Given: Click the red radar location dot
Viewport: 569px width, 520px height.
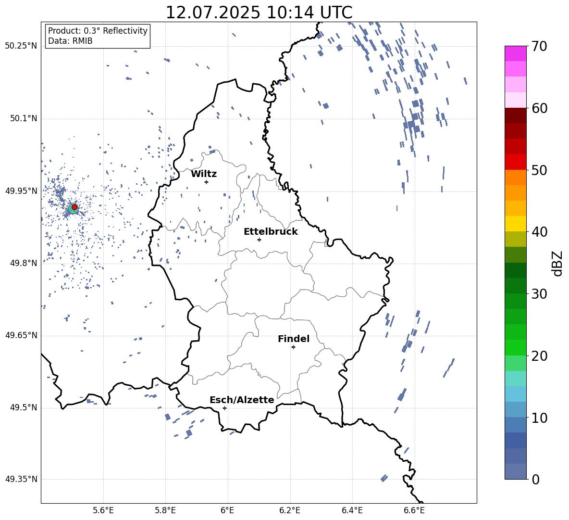Looking at the screenshot, I should [74, 207].
